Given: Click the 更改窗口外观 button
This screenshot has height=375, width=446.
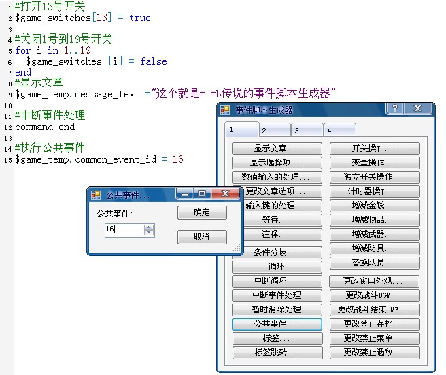Looking at the screenshot, I should [x=374, y=281].
